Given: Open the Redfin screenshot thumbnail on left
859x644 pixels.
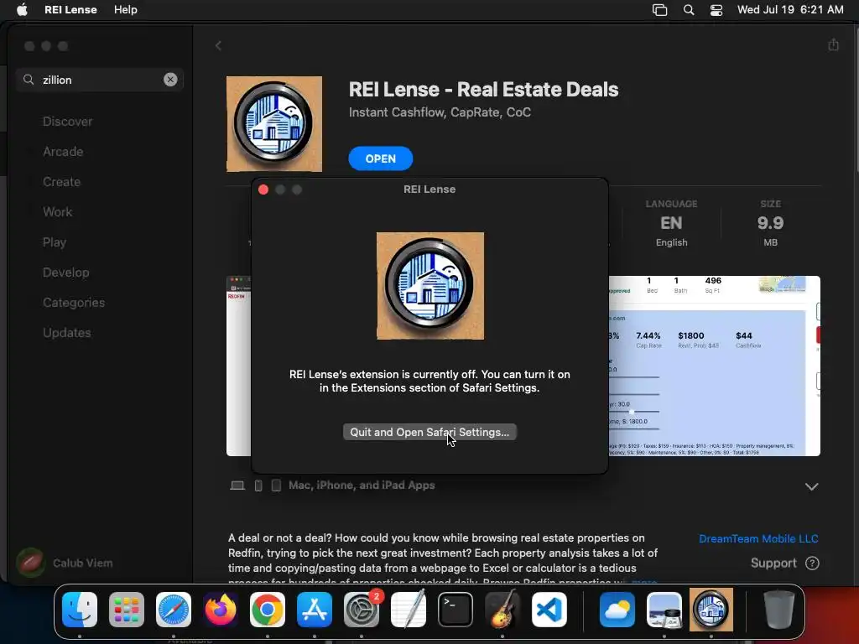Looking at the screenshot, I should click(x=239, y=366).
